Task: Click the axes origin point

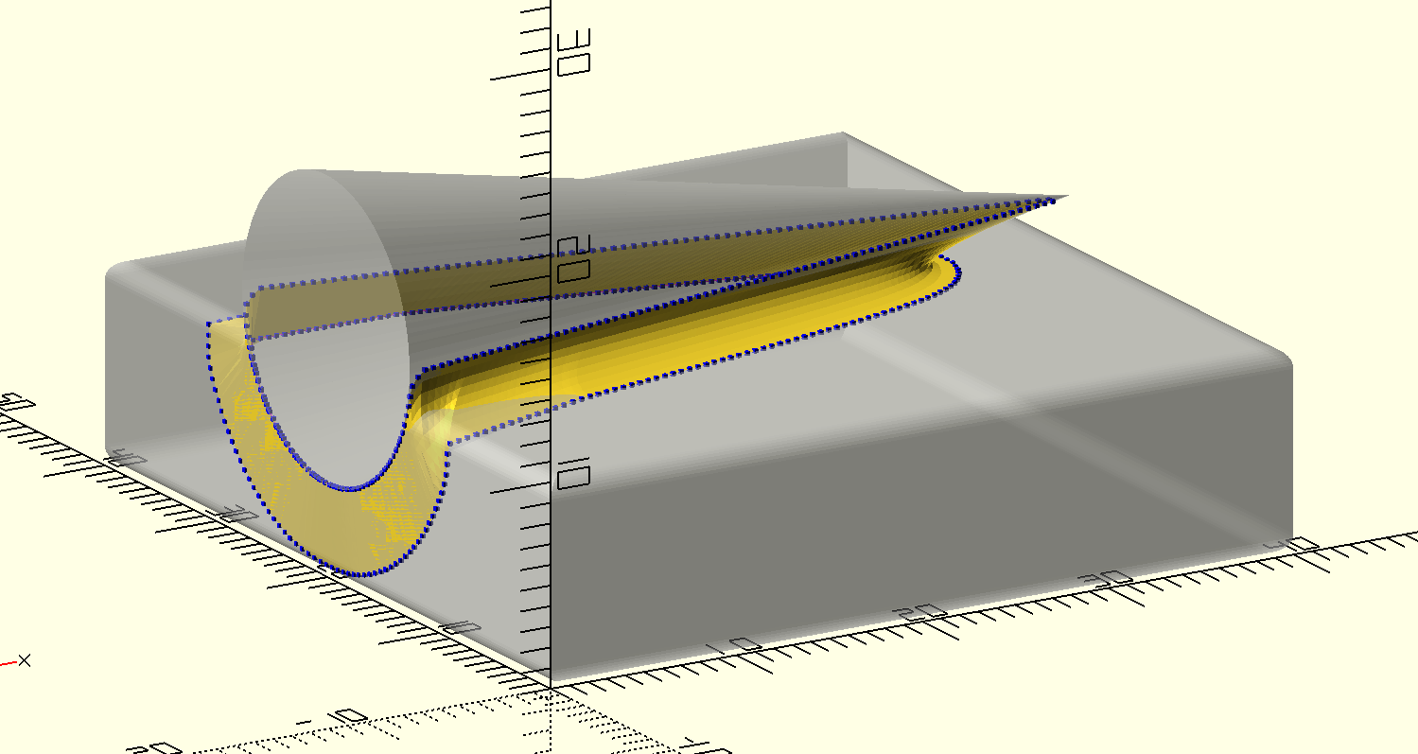Action: [551, 687]
